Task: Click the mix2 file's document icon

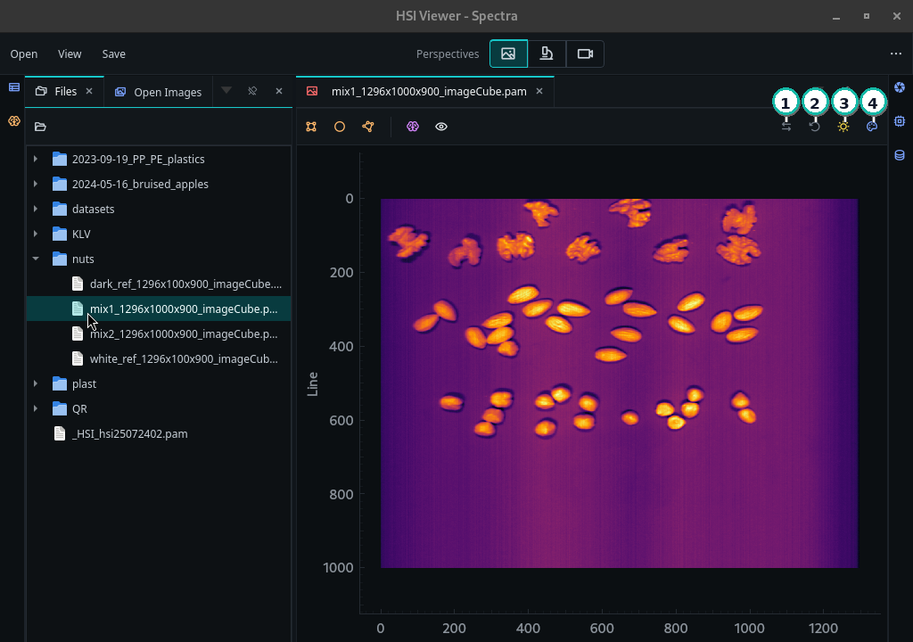Action: pos(78,333)
